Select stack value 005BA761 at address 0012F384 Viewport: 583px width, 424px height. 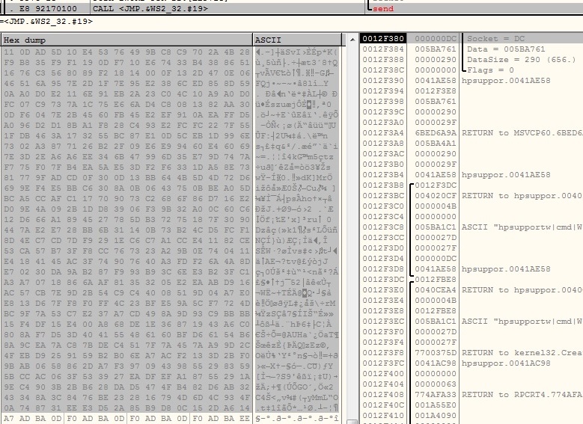pyautogui.click(x=436, y=49)
